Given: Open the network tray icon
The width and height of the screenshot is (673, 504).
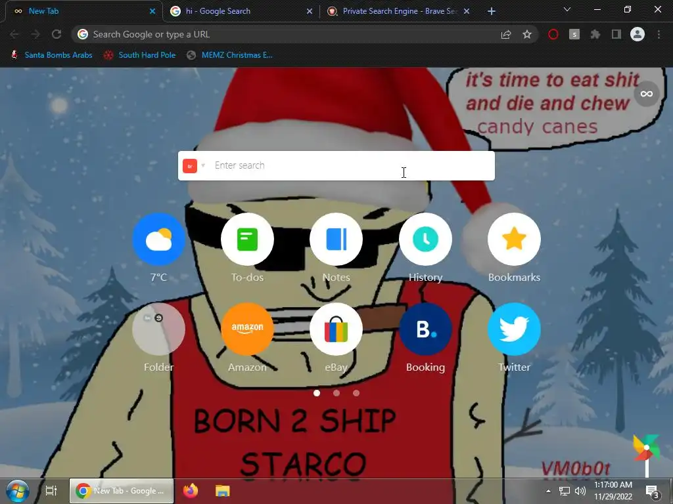Looking at the screenshot, I should (x=565, y=491).
